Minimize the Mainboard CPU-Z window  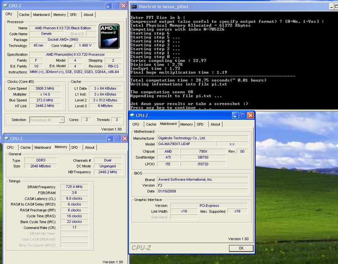point(235,115)
